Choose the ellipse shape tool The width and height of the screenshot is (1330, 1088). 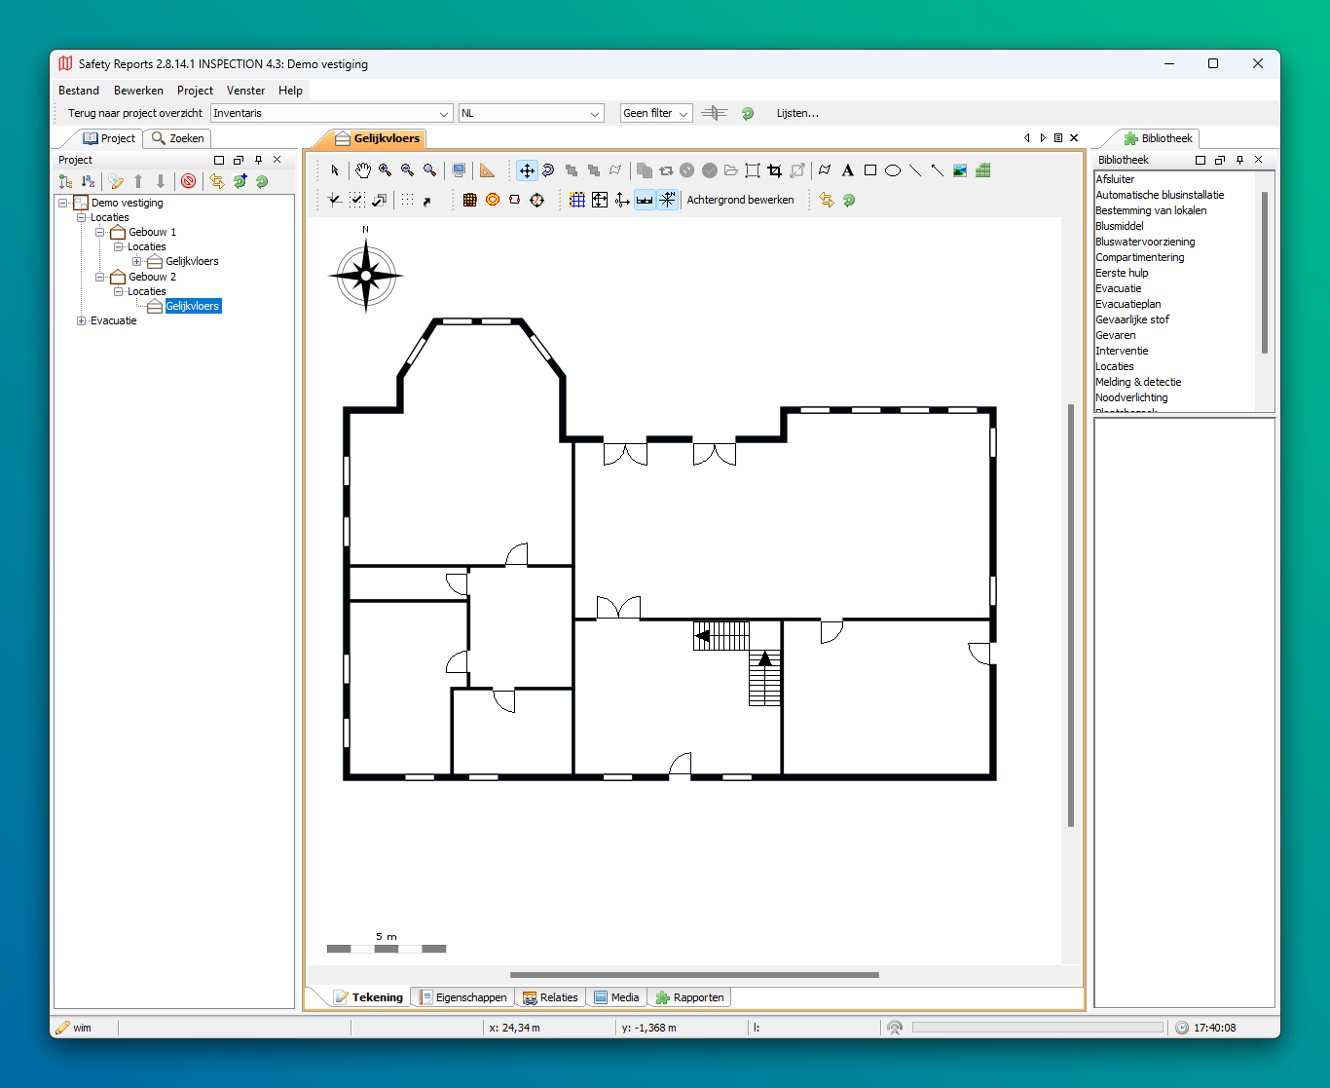click(893, 170)
